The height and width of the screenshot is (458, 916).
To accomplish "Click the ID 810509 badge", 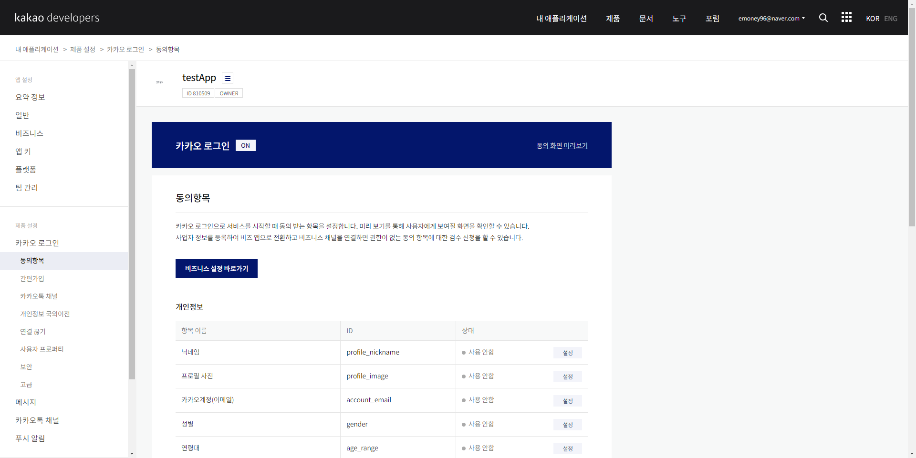I will click(x=198, y=93).
